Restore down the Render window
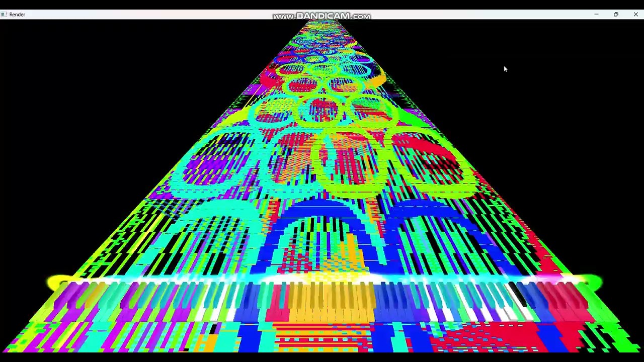This screenshot has height=362, width=644. coord(616,15)
